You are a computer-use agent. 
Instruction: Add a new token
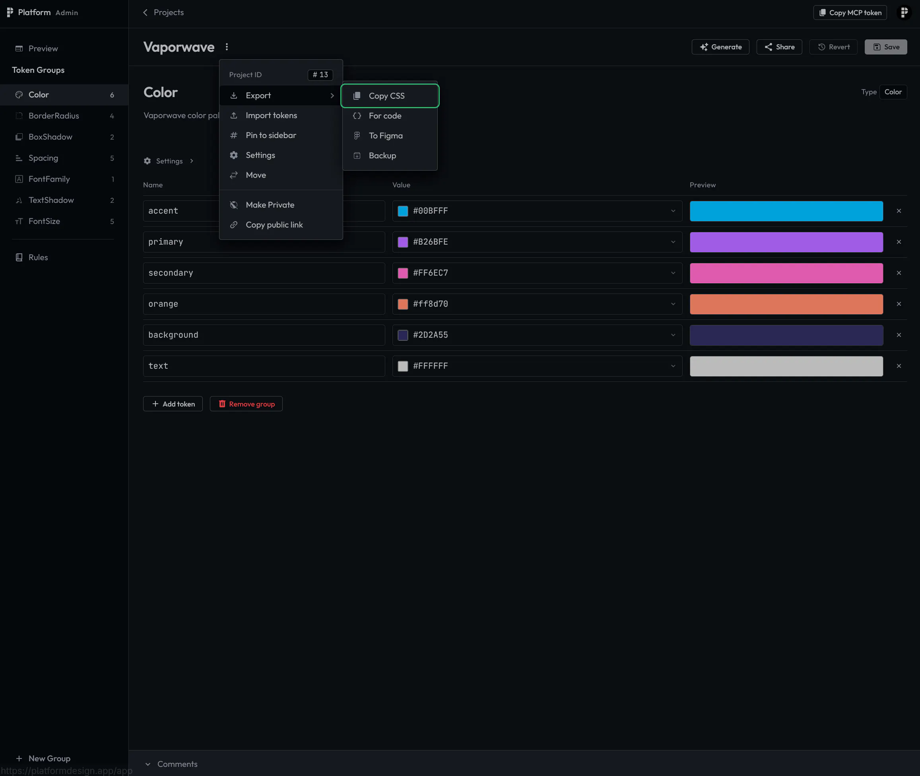173,404
